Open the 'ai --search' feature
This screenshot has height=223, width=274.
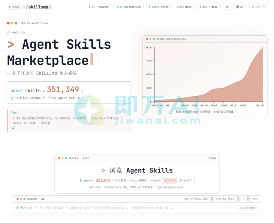pos(99,7)
